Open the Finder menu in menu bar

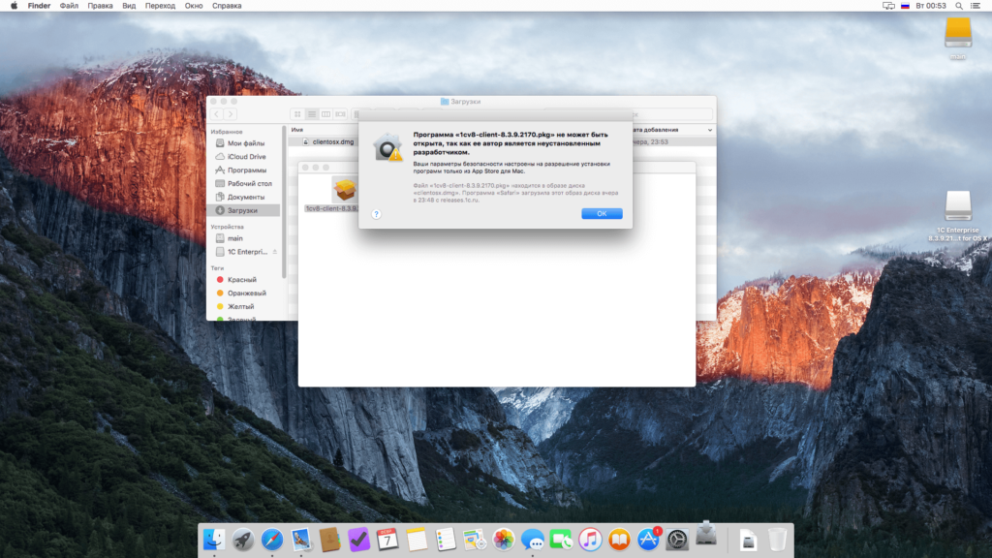click(x=39, y=6)
